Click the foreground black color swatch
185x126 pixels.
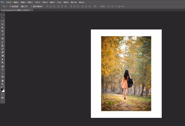(2, 89)
